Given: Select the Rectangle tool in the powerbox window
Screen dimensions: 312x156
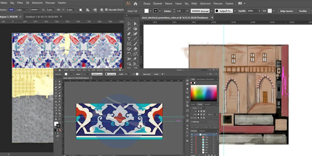Looking at the screenshot, I should (129, 44).
